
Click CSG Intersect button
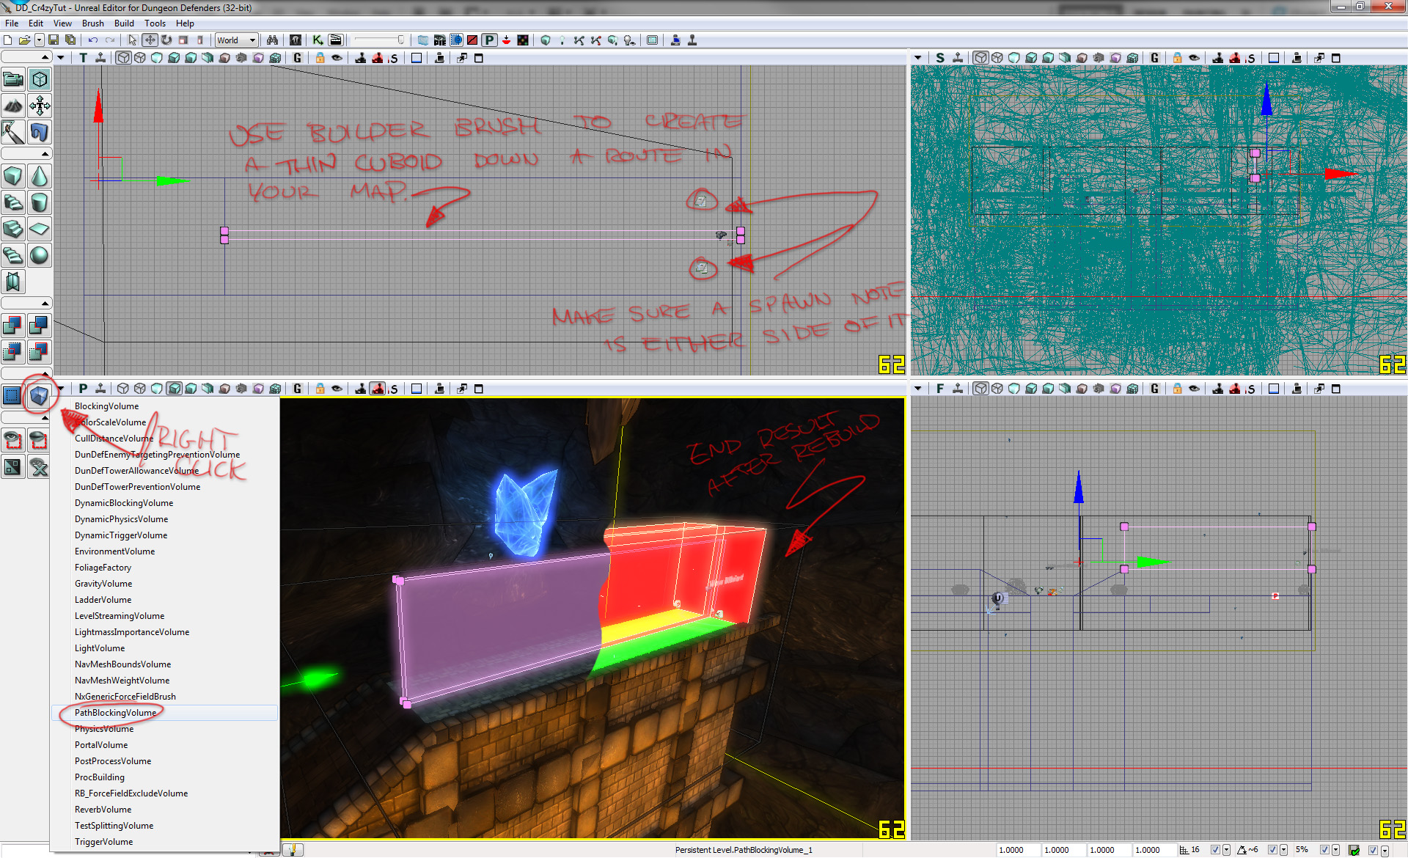point(13,351)
